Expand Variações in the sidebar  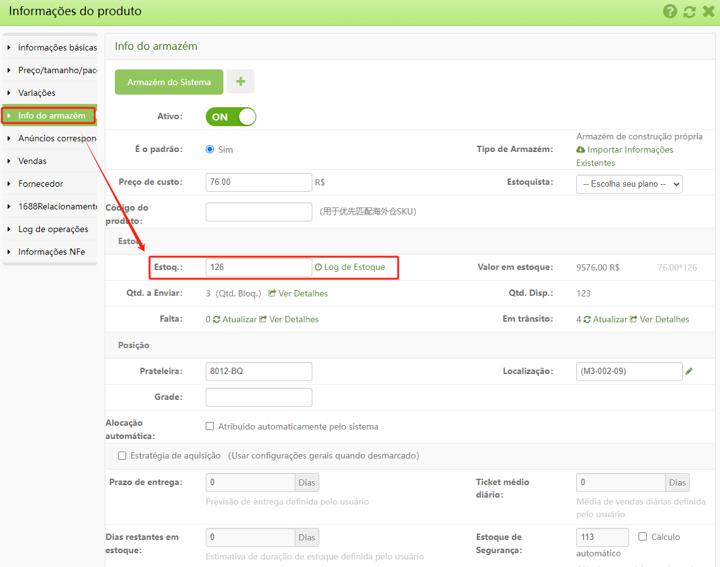pos(37,93)
